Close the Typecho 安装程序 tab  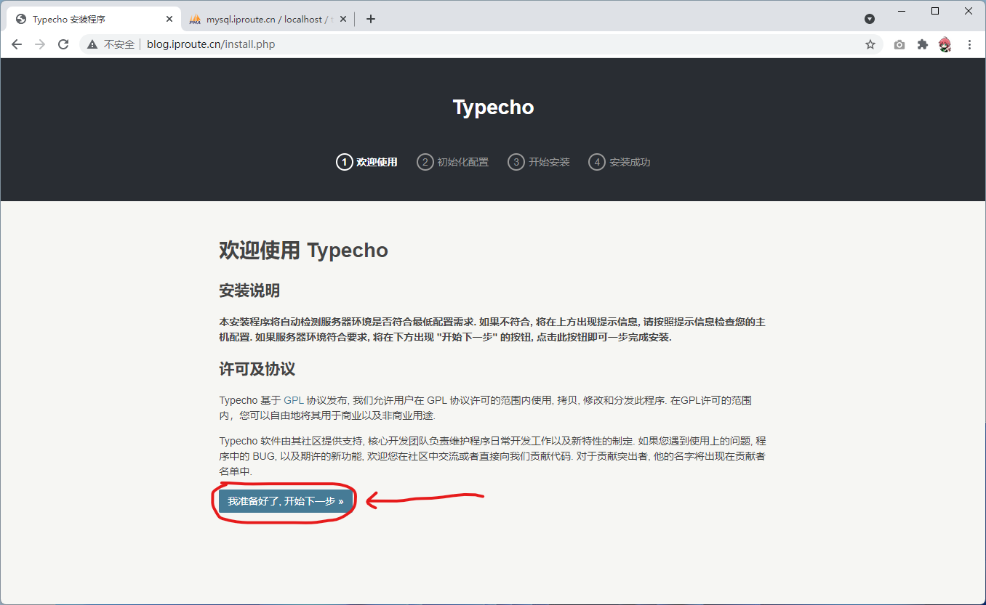point(169,20)
